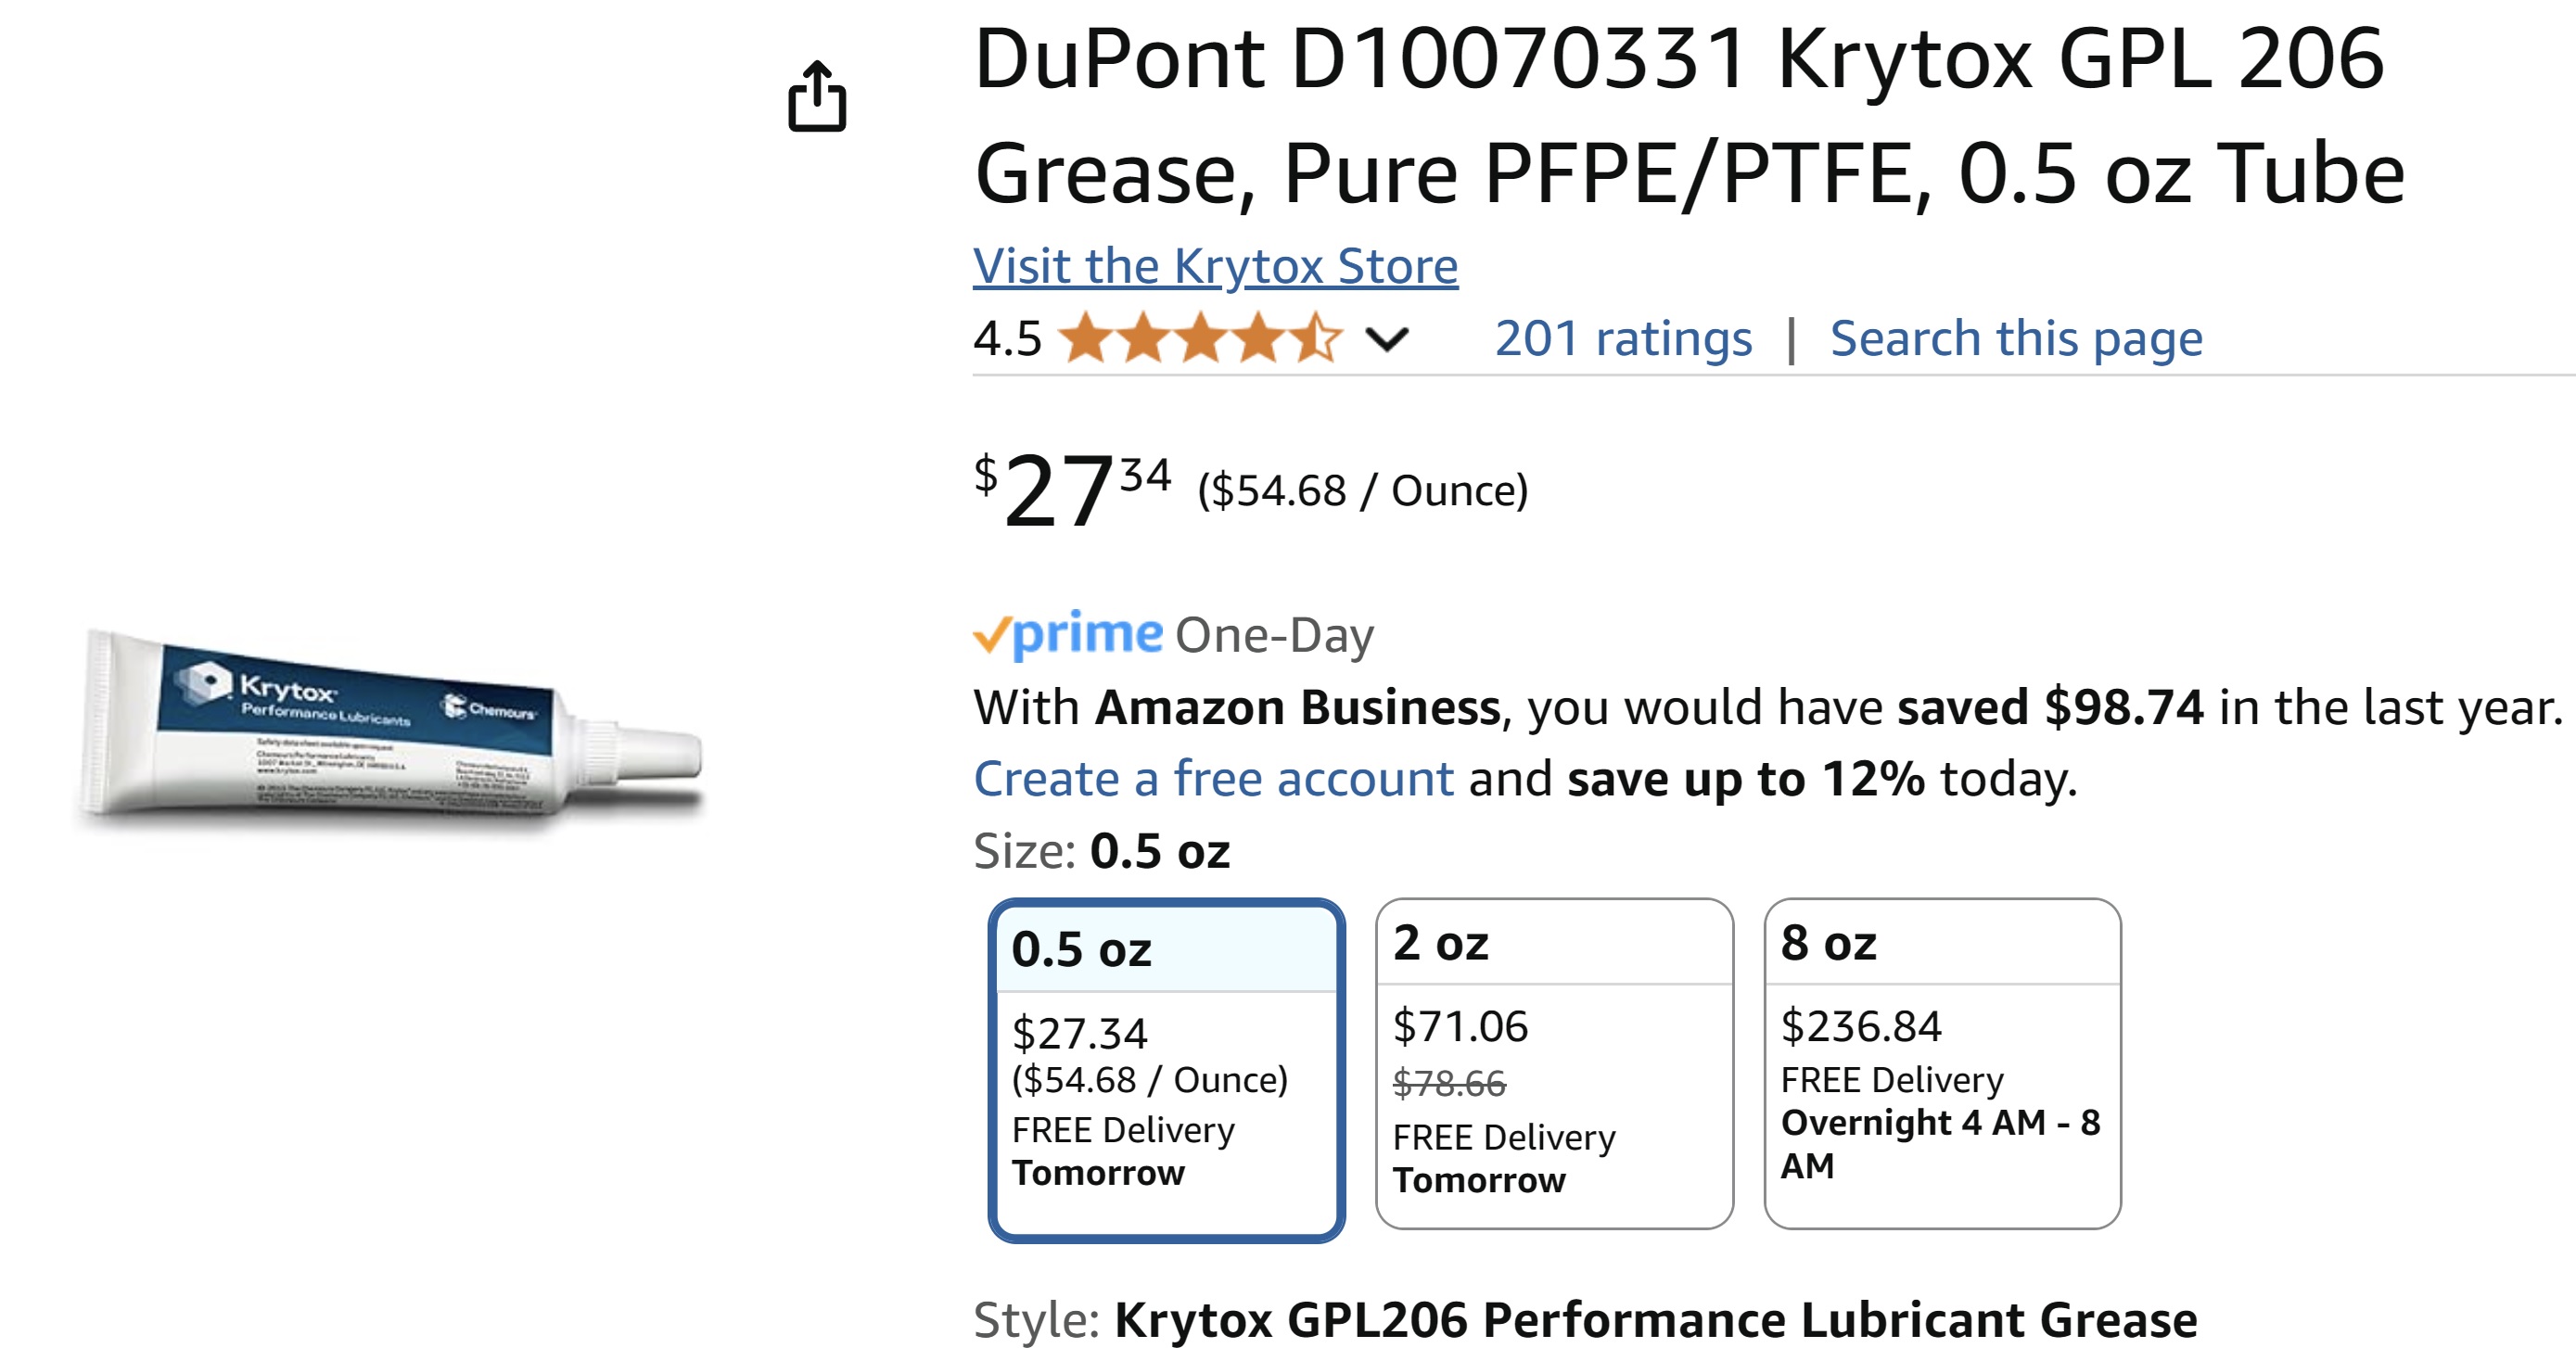Image resolution: width=2576 pixels, height=1348 pixels.
Task: Click Search this page
Action: coord(2016,338)
